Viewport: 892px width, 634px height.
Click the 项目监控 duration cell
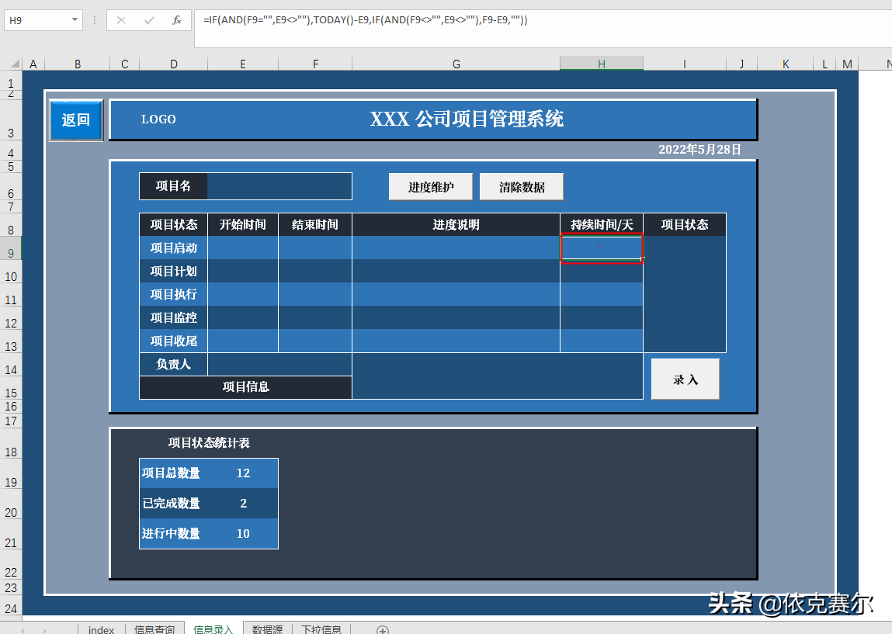[602, 318]
